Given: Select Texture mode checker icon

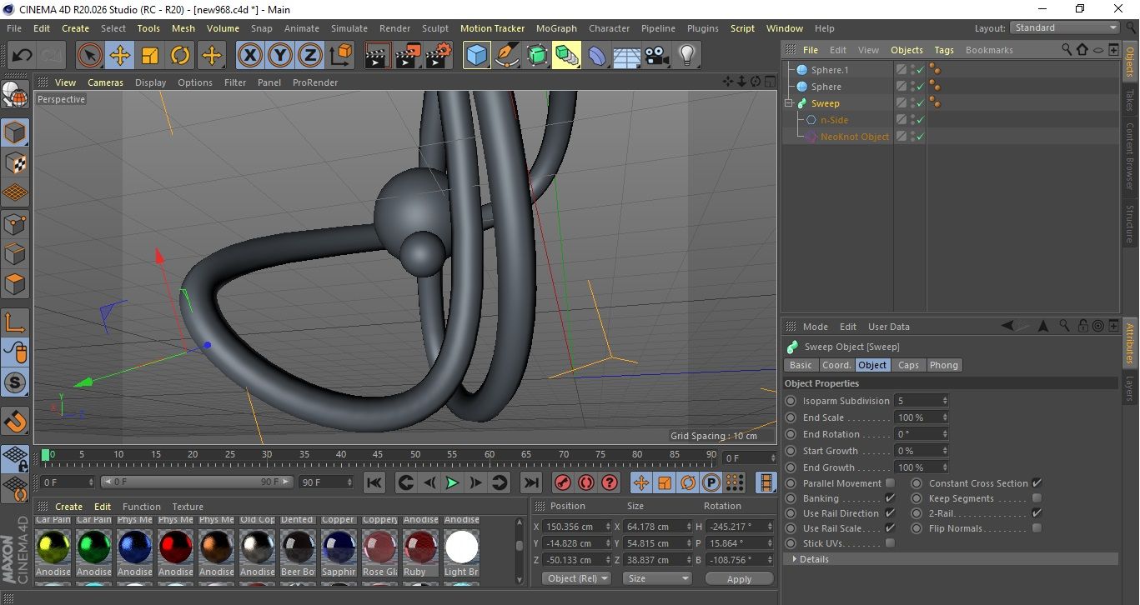Looking at the screenshot, I should [16, 163].
